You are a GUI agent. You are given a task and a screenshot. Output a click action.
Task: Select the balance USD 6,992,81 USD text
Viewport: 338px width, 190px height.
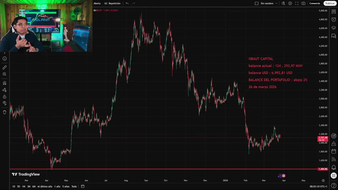(x=270, y=73)
